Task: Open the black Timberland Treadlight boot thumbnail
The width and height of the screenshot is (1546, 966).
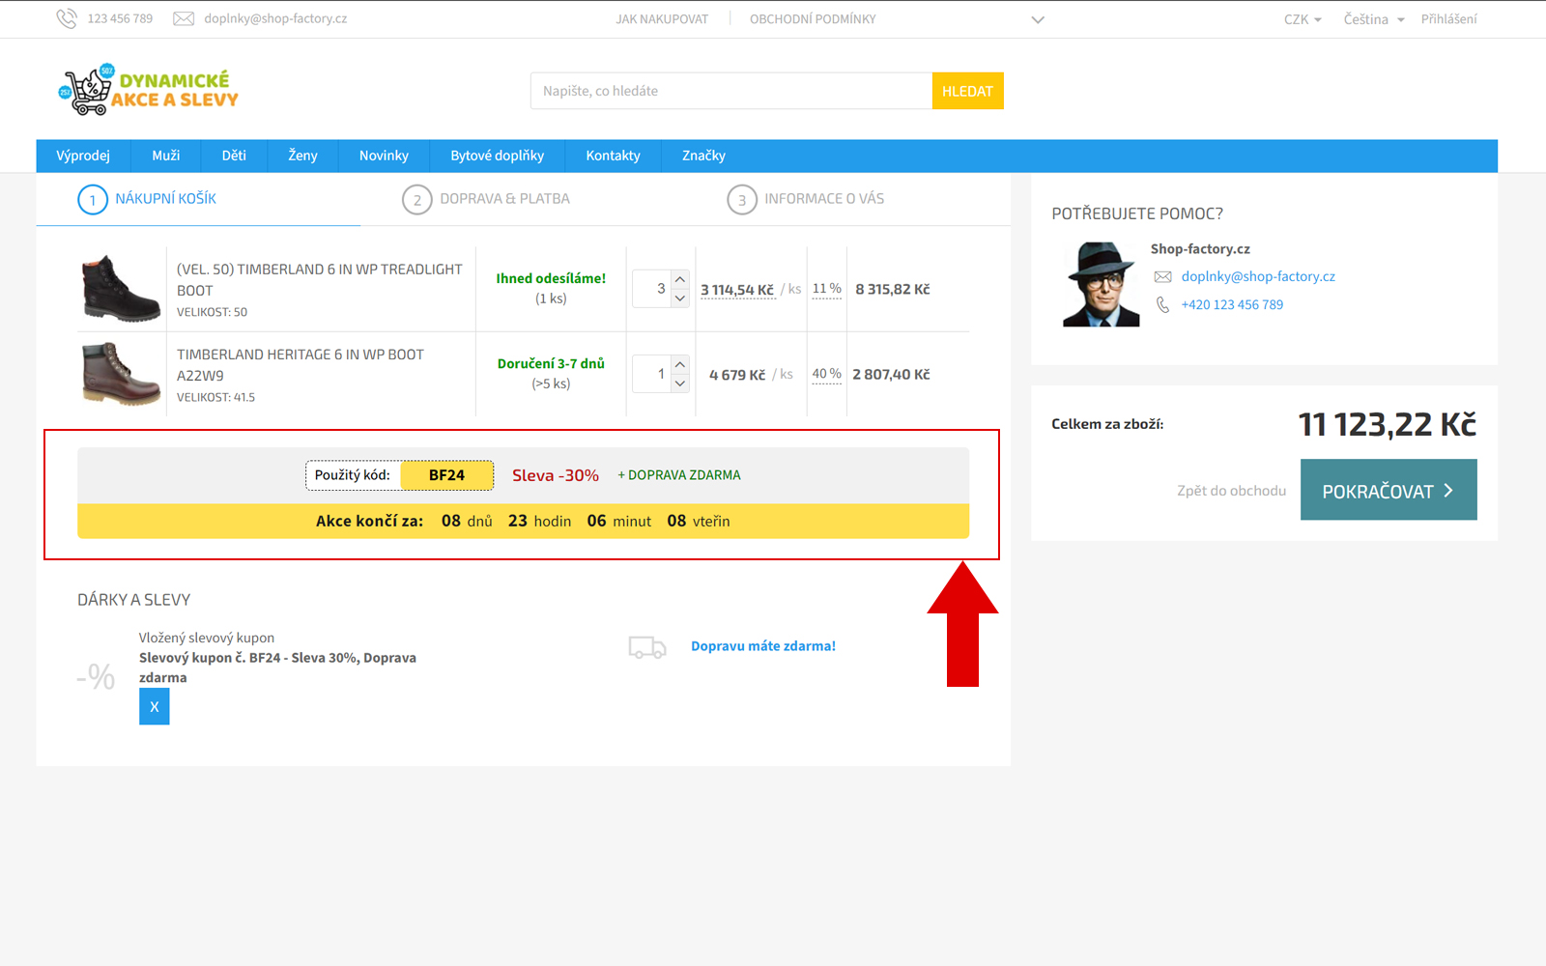Action: tap(121, 289)
